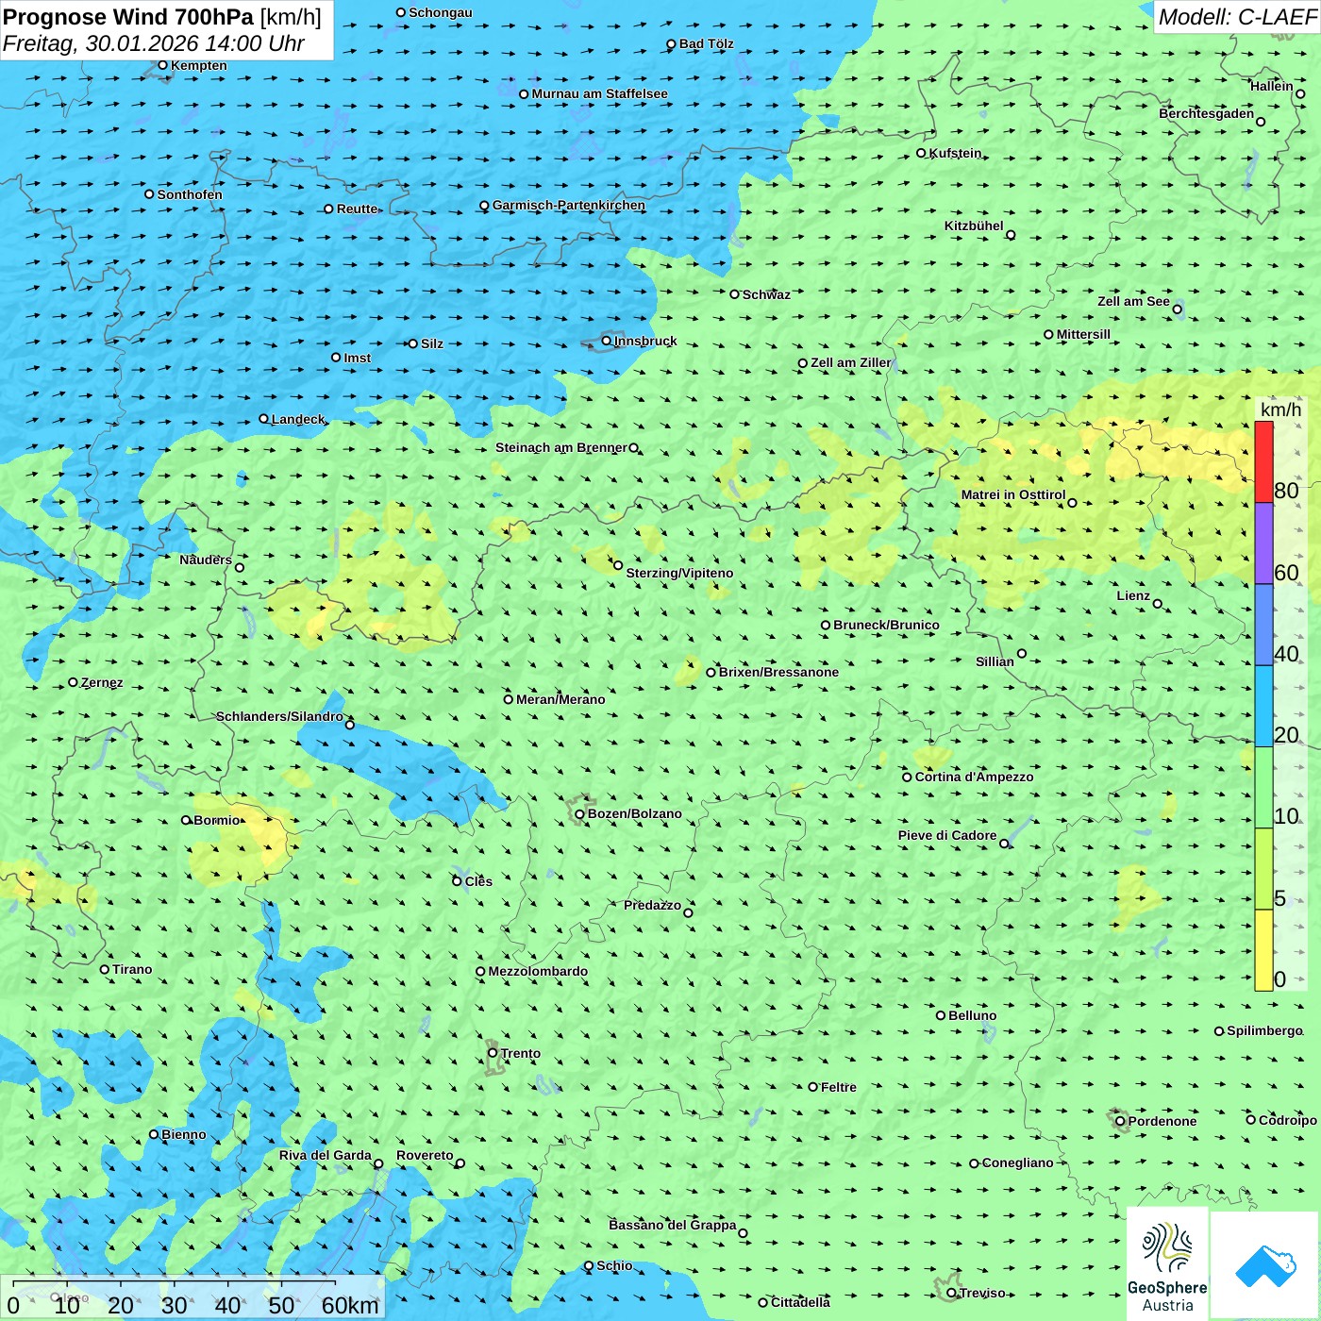
Task: Click the Bormio city label
Action: point(217,820)
